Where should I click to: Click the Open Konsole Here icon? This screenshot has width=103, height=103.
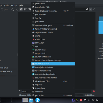[33, 71]
